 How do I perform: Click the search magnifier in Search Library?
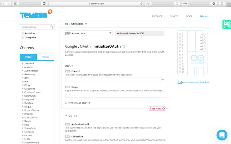52,27
